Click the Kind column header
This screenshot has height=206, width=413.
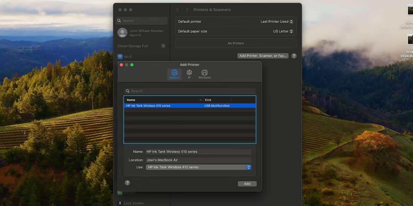point(218,100)
